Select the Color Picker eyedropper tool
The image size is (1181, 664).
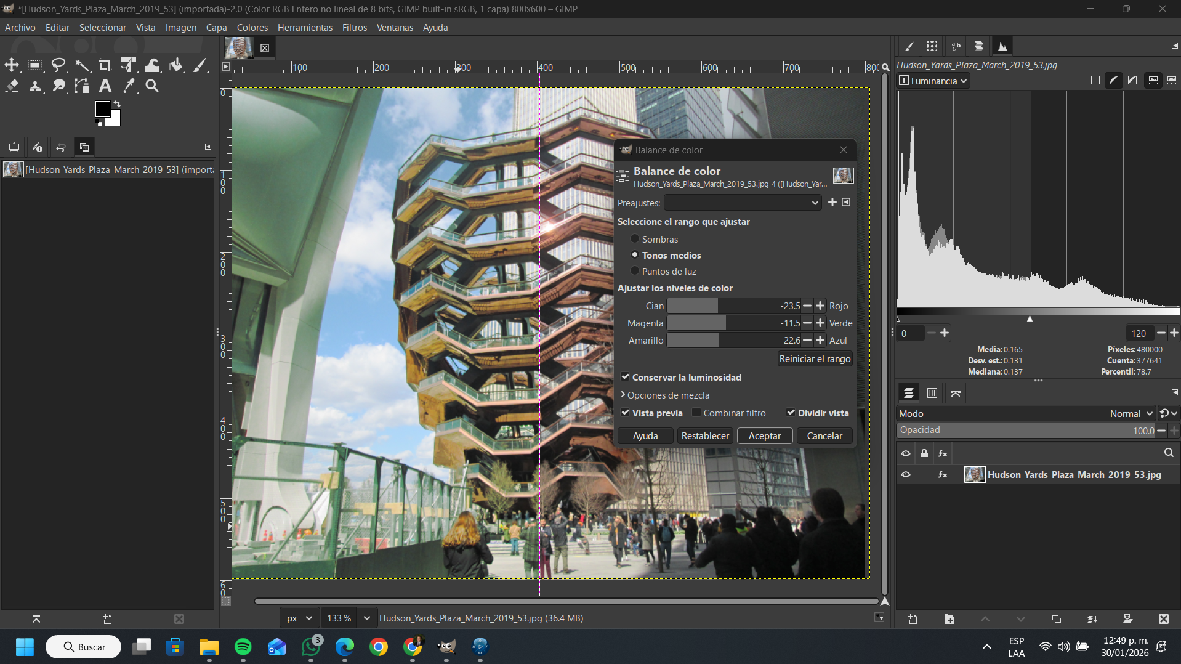[x=129, y=86]
